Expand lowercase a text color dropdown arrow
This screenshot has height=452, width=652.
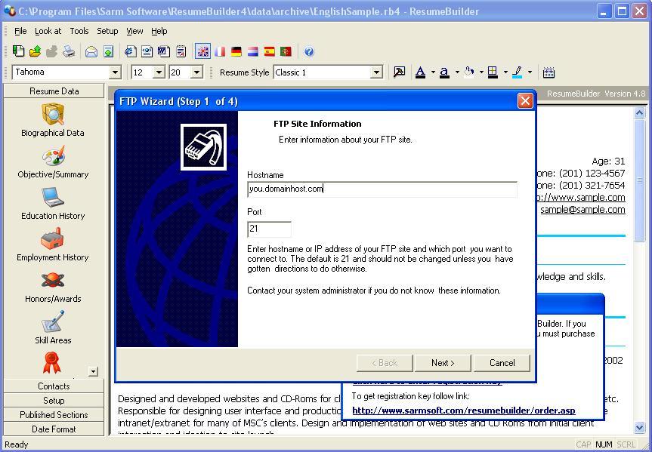pos(457,72)
